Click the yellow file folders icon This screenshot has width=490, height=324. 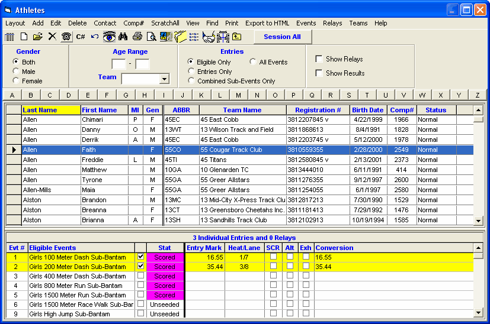pos(180,37)
